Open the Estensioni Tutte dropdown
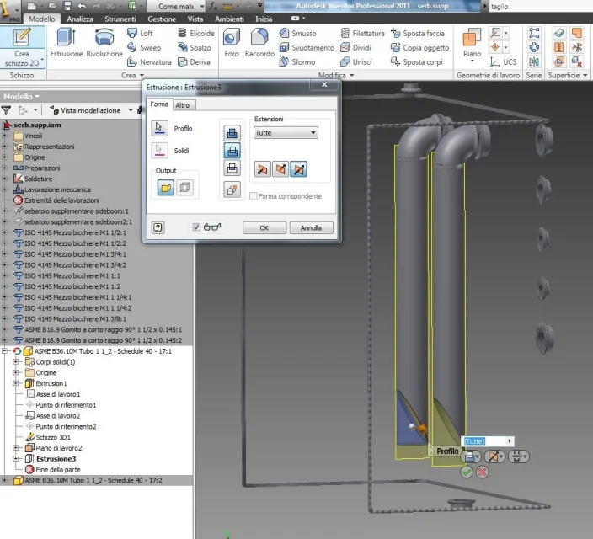 pos(286,133)
